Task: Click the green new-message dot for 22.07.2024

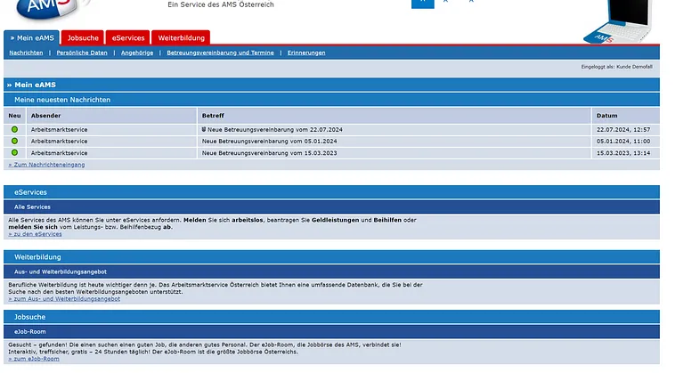Action: click(15, 129)
